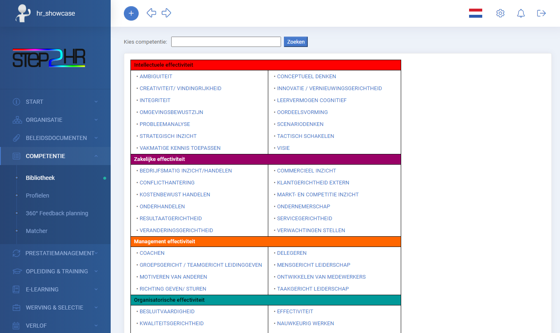Click the red Intellectuele effectiviteit header bar

click(265, 65)
